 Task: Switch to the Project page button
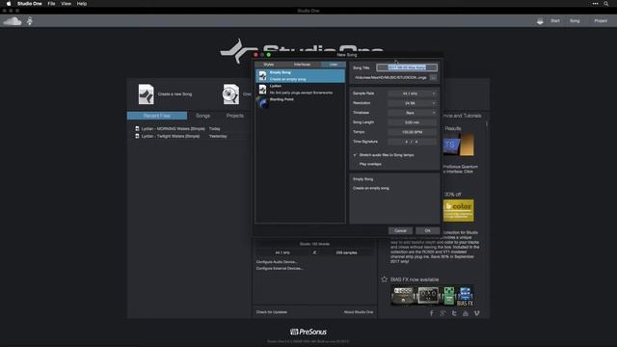click(601, 21)
